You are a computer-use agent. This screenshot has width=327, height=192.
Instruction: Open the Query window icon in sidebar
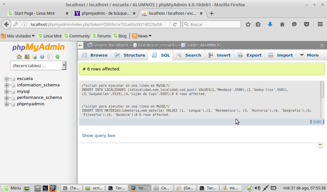click(x=34, y=57)
